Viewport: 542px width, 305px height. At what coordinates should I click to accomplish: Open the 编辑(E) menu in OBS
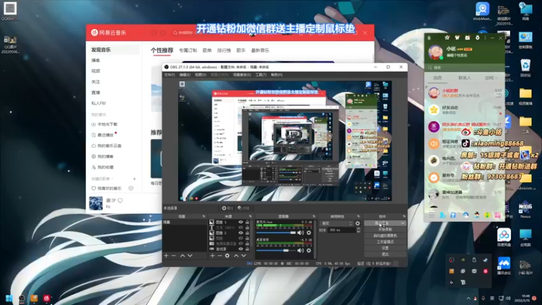coord(185,75)
